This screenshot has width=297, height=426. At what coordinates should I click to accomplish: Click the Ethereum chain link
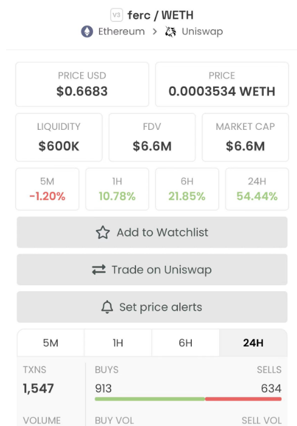pyautogui.click(x=121, y=32)
